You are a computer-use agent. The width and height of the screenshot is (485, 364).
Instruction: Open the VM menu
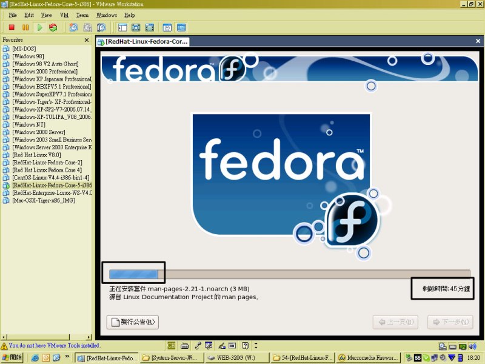pyautogui.click(x=64, y=15)
